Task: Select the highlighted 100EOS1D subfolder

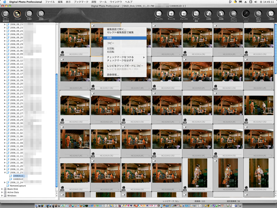Action: 18,176
